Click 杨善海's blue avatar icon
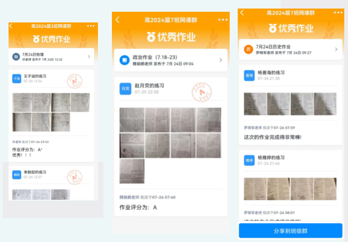Viewport: 348px width, 242px height. click(x=249, y=76)
